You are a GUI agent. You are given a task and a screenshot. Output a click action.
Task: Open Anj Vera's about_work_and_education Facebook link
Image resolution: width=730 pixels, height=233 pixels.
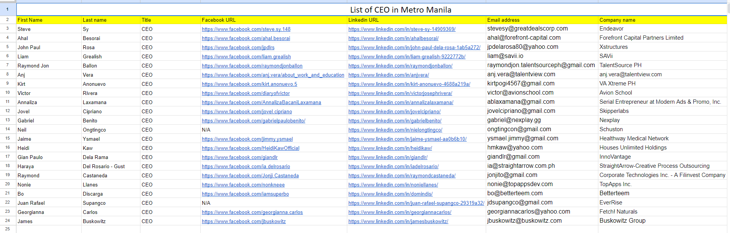[x=273, y=75]
